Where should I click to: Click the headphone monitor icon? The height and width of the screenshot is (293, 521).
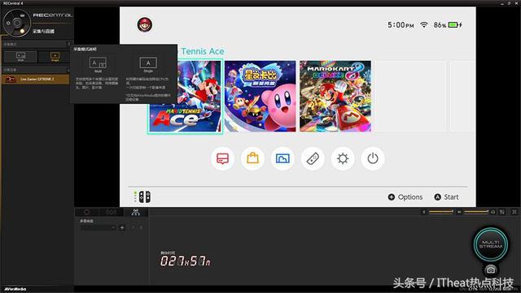point(493,212)
